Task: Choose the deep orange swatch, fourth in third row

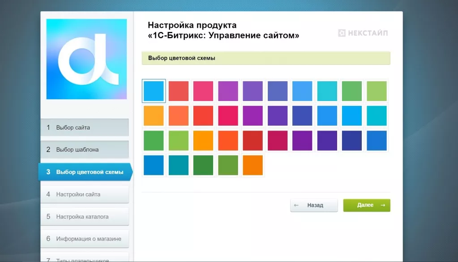Action: [228, 141]
